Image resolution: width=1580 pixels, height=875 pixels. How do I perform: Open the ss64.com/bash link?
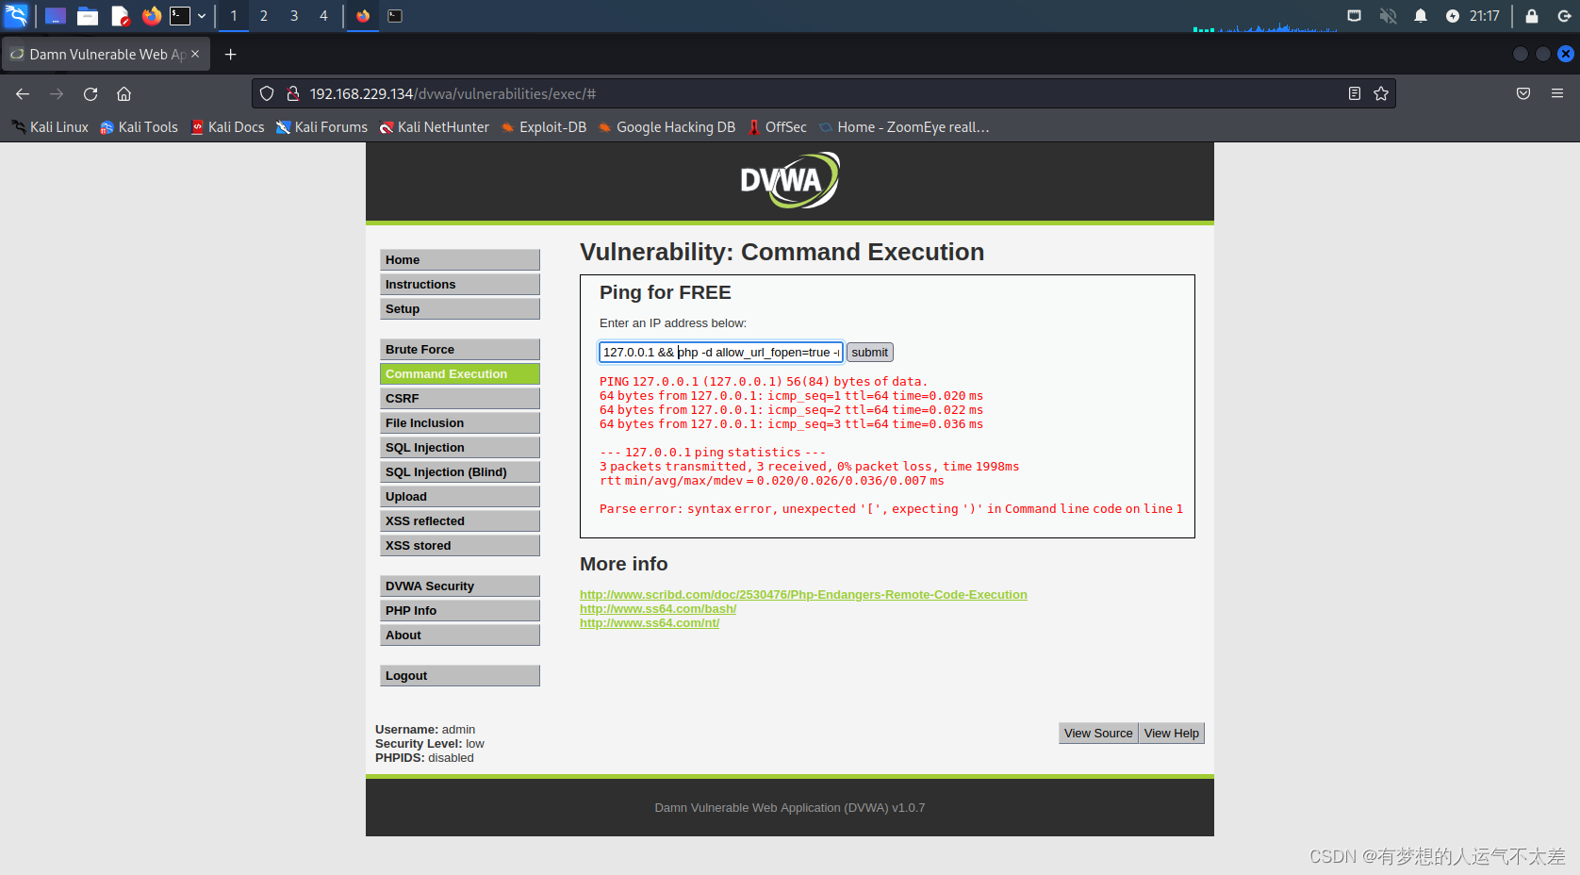coord(658,609)
